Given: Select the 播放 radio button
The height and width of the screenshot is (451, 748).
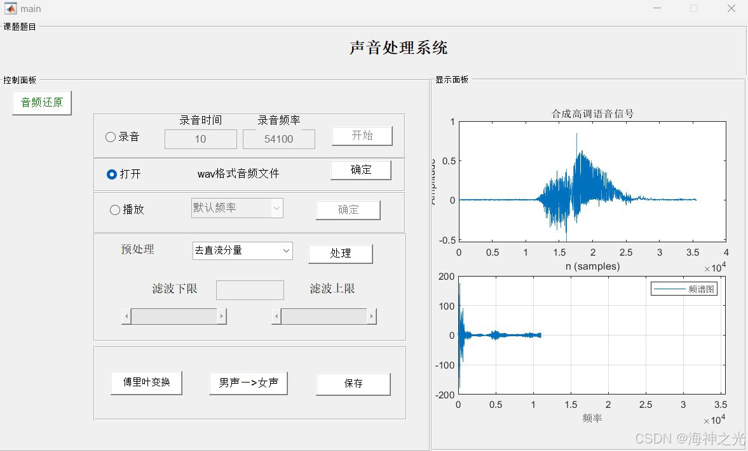Looking at the screenshot, I should (115, 209).
